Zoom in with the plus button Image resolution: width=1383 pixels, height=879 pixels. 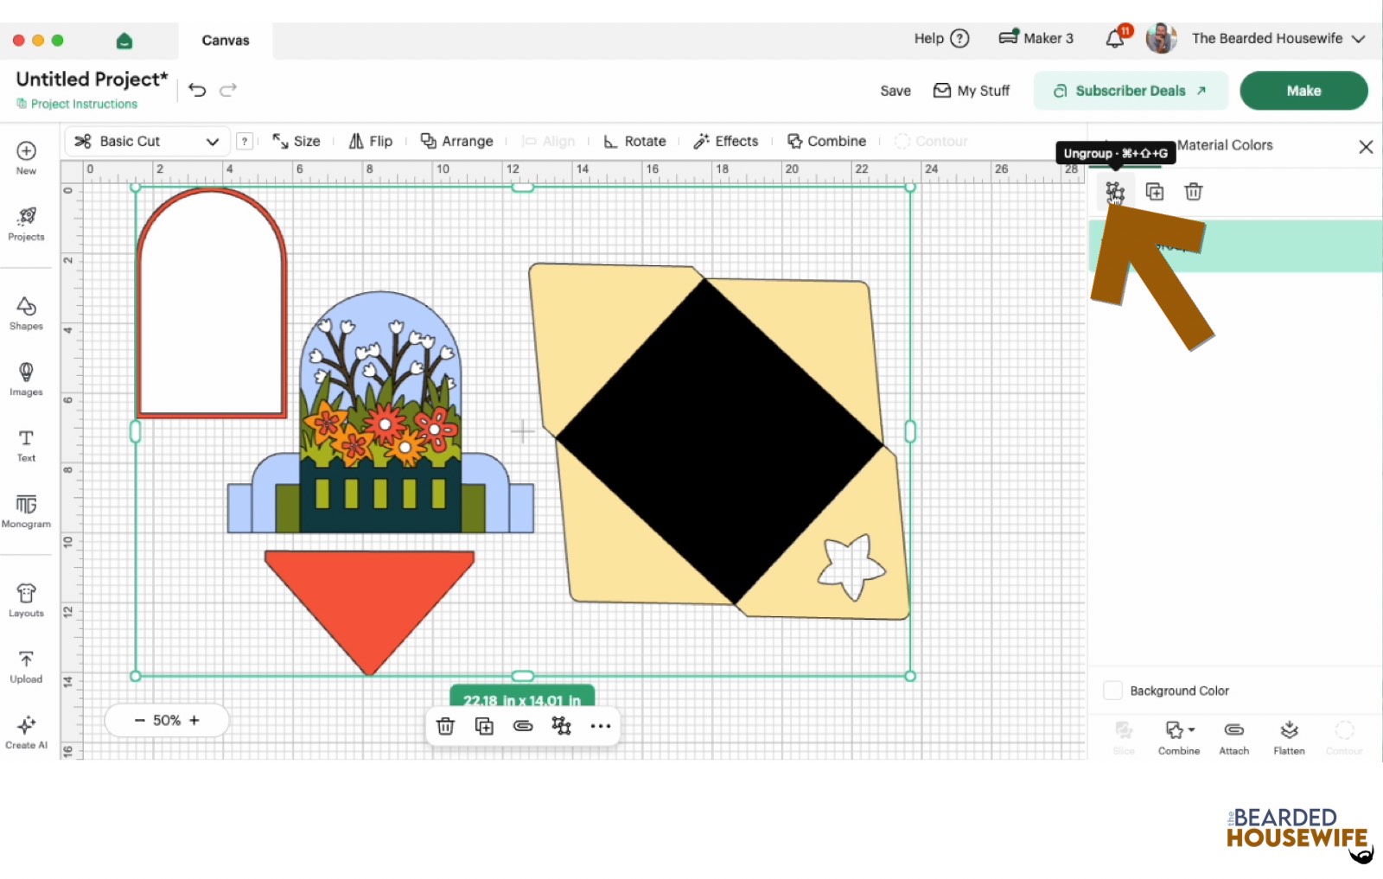194,720
